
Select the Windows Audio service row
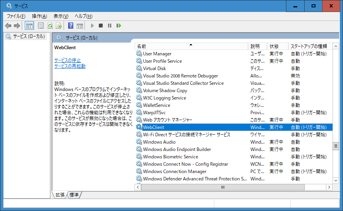[x=159, y=142]
